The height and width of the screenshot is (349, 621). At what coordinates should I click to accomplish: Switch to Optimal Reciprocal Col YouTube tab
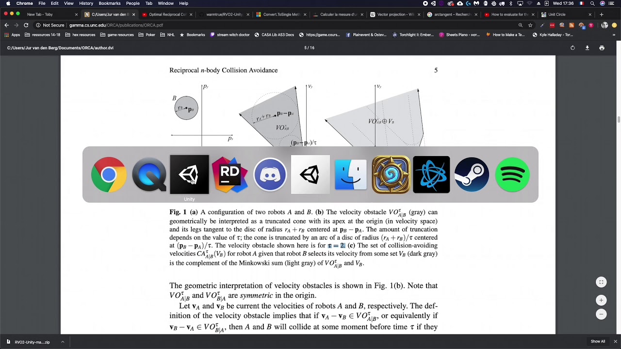[167, 15]
